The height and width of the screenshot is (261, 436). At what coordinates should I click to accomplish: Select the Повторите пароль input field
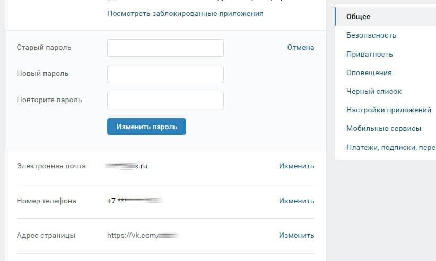[x=165, y=100]
